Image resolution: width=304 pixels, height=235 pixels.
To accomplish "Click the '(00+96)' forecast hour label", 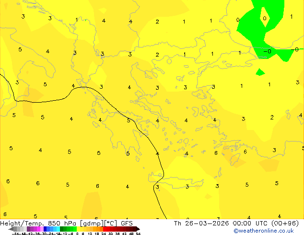I will tap(285, 223).
